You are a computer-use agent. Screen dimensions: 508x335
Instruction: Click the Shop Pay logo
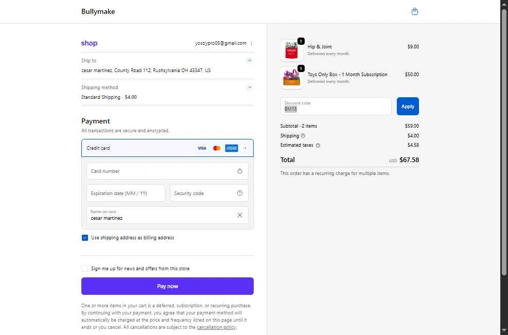[89, 43]
